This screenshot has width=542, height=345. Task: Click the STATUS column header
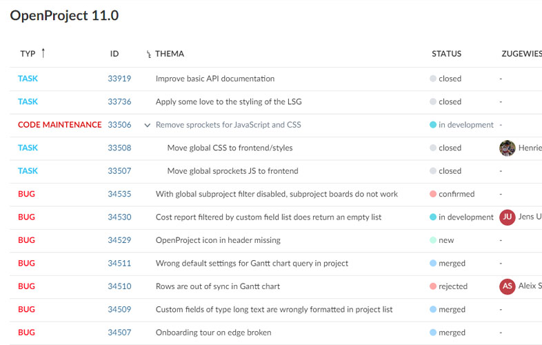tap(446, 54)
